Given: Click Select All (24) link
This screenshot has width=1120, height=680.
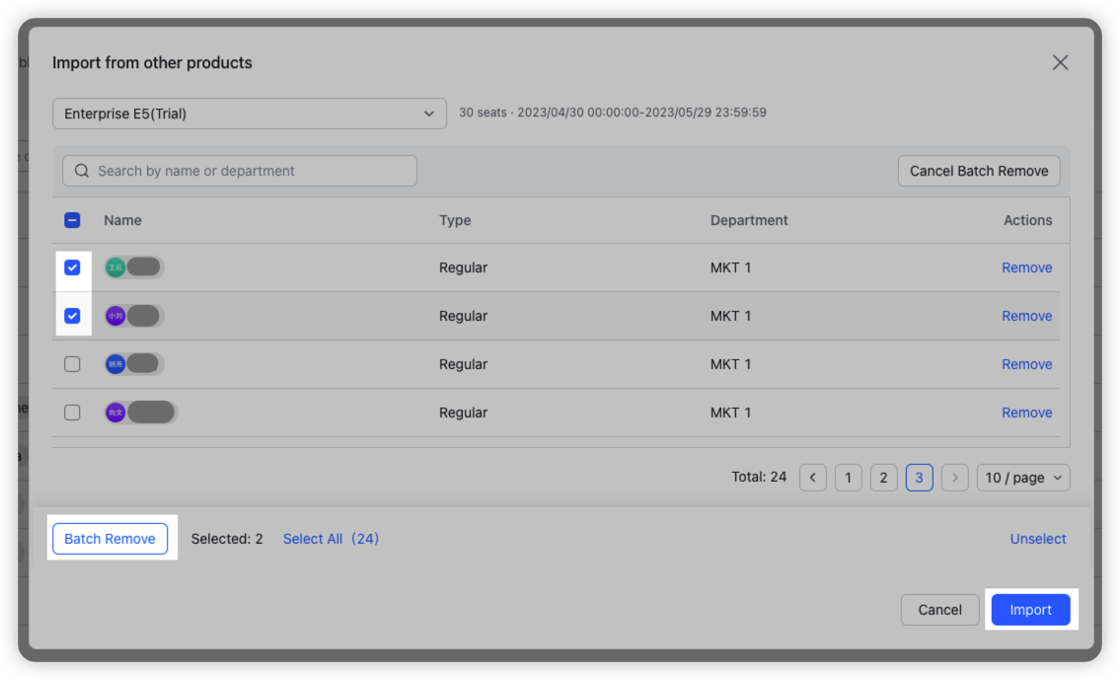Looking at the screenshot, I should tap(331, 539).
